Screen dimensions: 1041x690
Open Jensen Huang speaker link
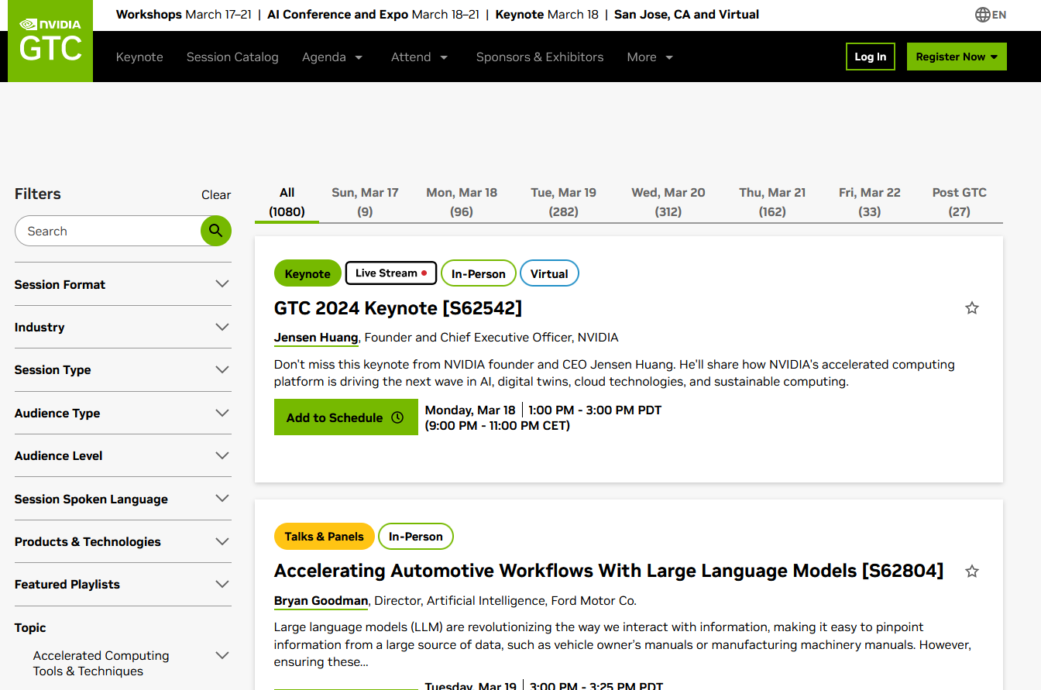tap(316, 338)
